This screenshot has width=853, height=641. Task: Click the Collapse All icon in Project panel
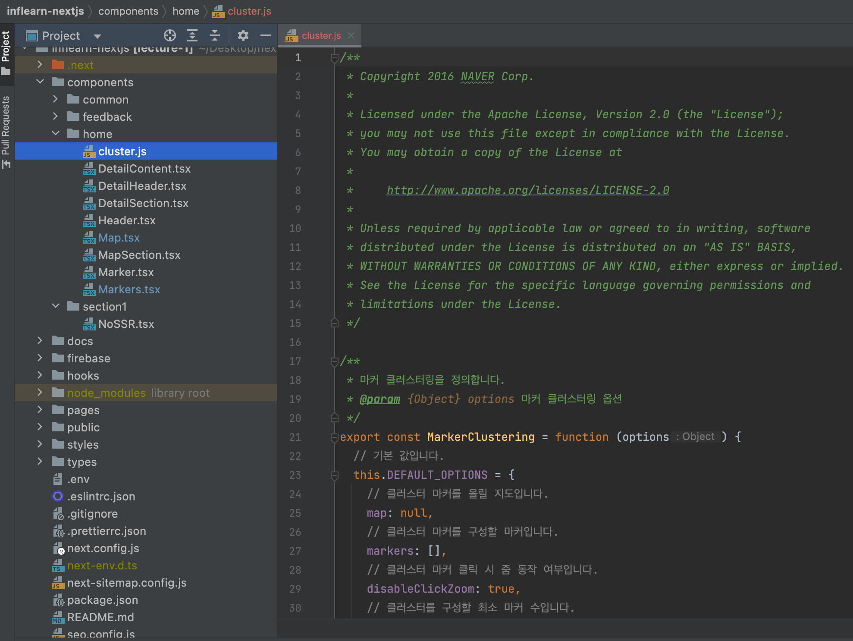[215, 35]
